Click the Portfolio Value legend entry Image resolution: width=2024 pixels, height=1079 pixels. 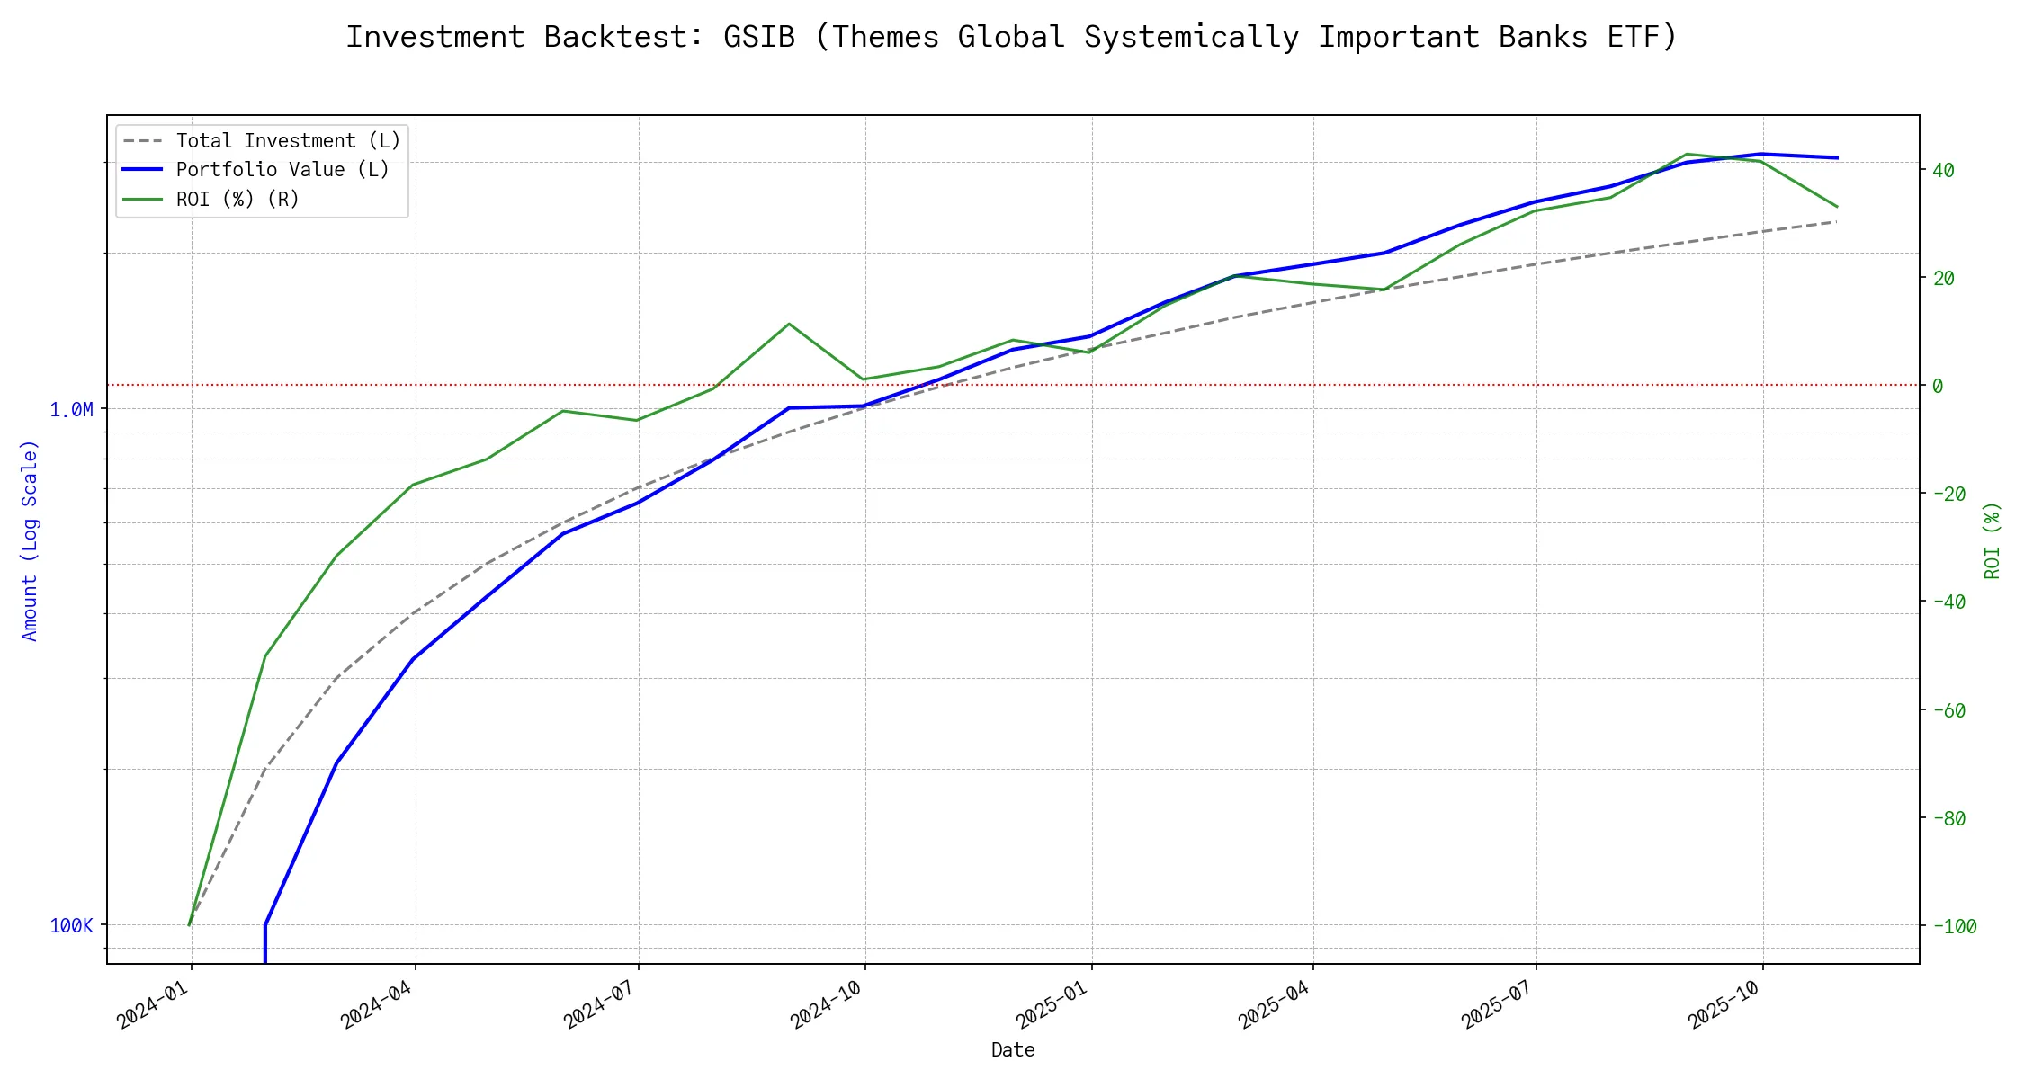tap(282, 170)
